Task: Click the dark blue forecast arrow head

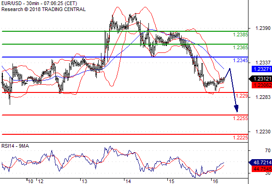Action: (x=236, y=109)
